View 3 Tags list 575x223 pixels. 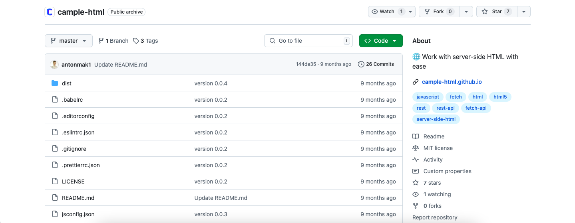click(145, 41)
